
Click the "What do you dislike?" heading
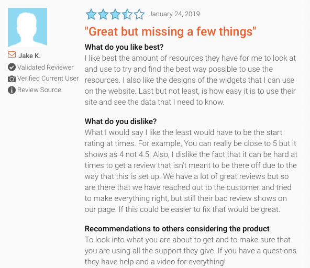(x=120, y=121)
